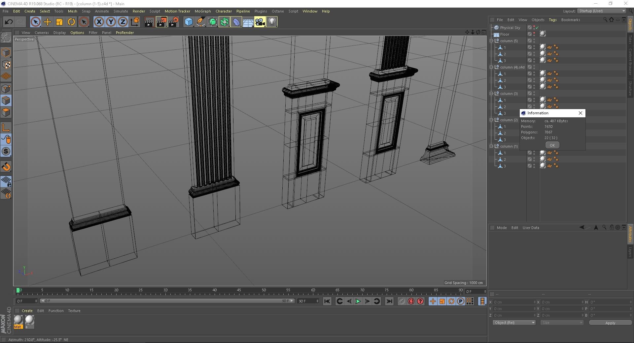Screen dimensions: 634x343
Task: Close the Information dialog
Action: (x=580, y=113)
